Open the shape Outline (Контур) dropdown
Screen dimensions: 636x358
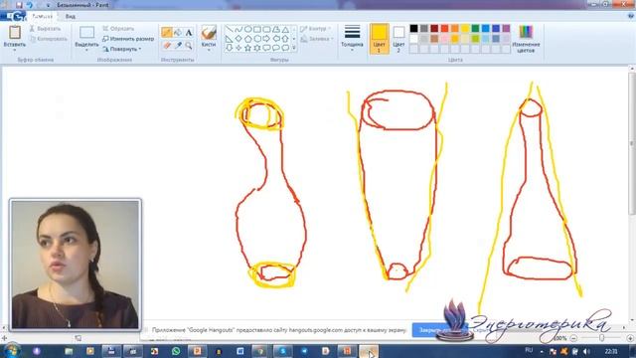[316, 29]
